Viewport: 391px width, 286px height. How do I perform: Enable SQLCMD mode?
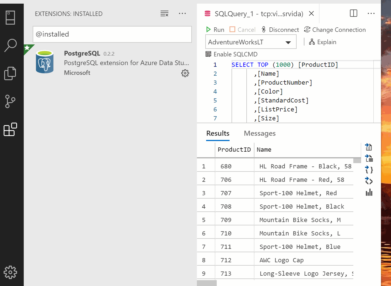coord(231,54)
